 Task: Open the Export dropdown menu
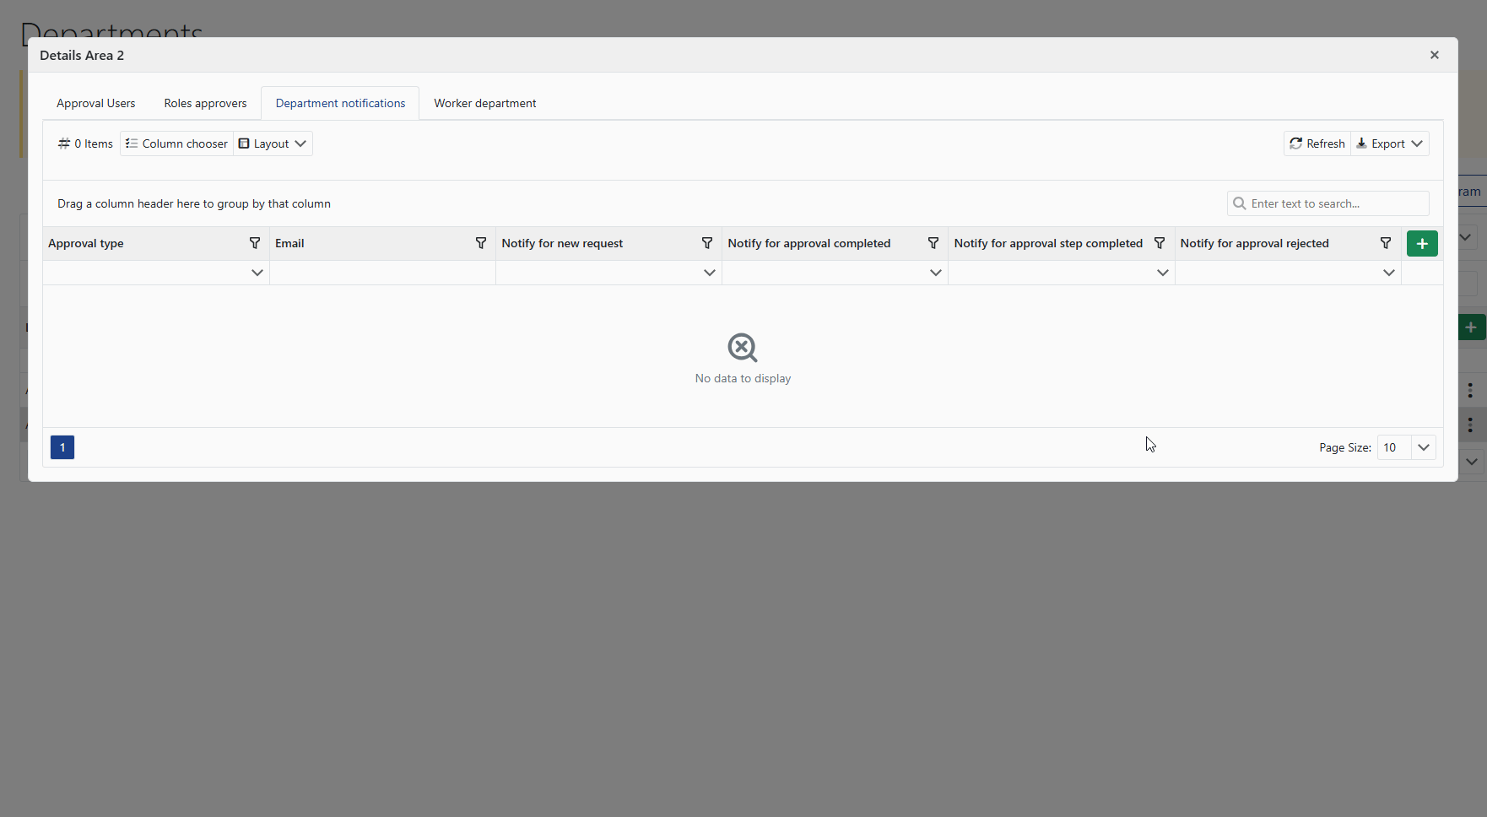[x=1390, y=143]
